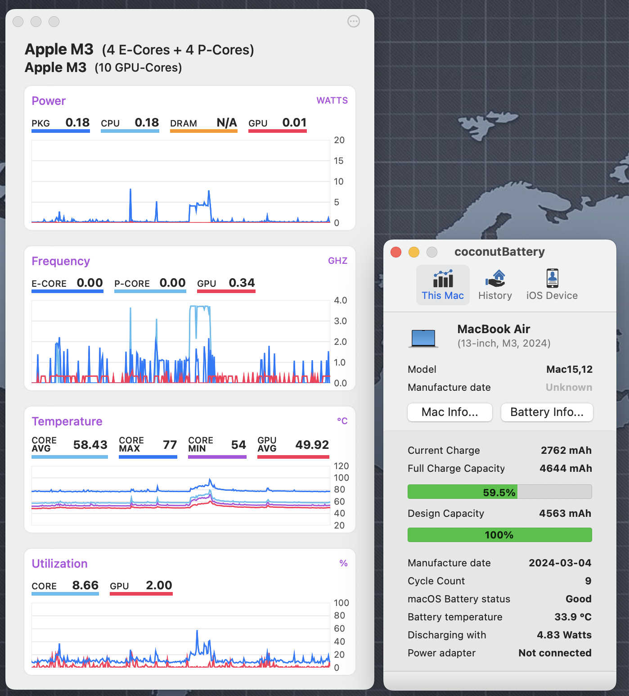Click the Utilization graph
Image resolution: width=629 pixels, height=696 pixels.
pyautogui.click(x=181, y=635)
